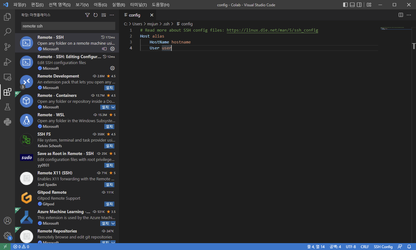Screen dimensions: 416x250
Task: Click the feedback icon in status bar
Action: [x=400, y=247]
